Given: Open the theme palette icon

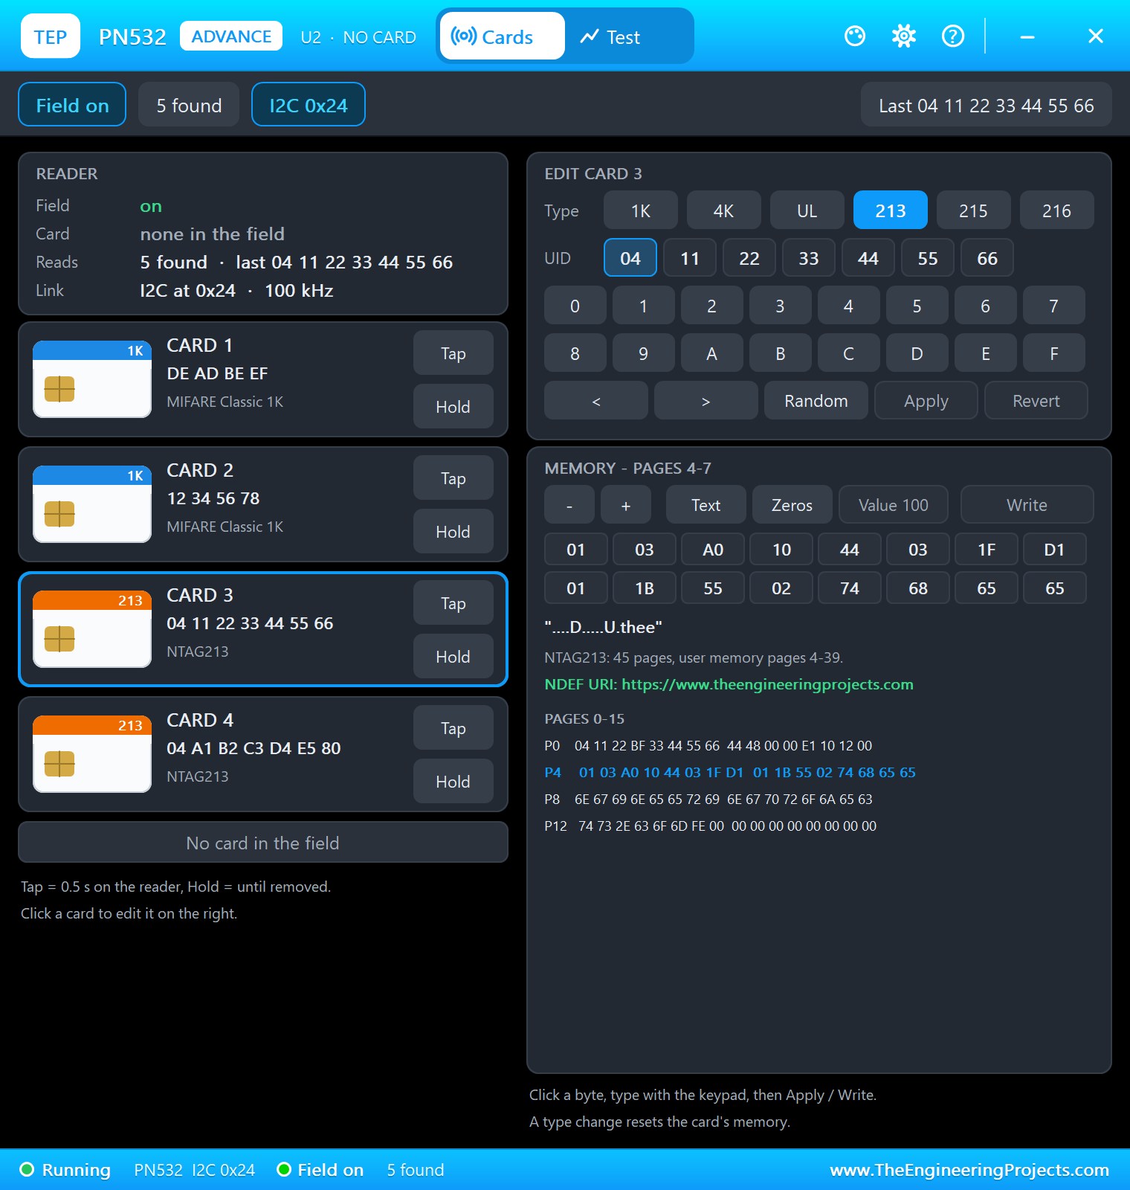Looking at the screenshot, I should (855, 36).
